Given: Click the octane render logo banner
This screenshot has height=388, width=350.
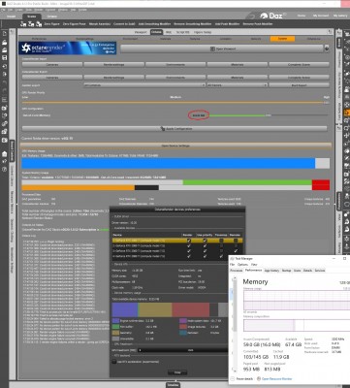Looking at the screenshot, I should tap(67, 48).
